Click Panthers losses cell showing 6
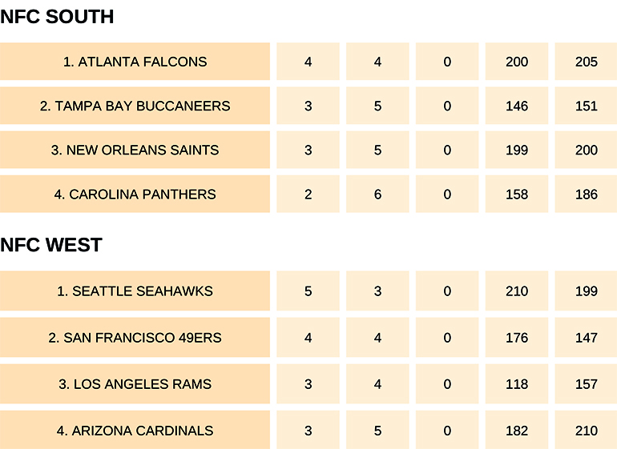 point(377,194)
